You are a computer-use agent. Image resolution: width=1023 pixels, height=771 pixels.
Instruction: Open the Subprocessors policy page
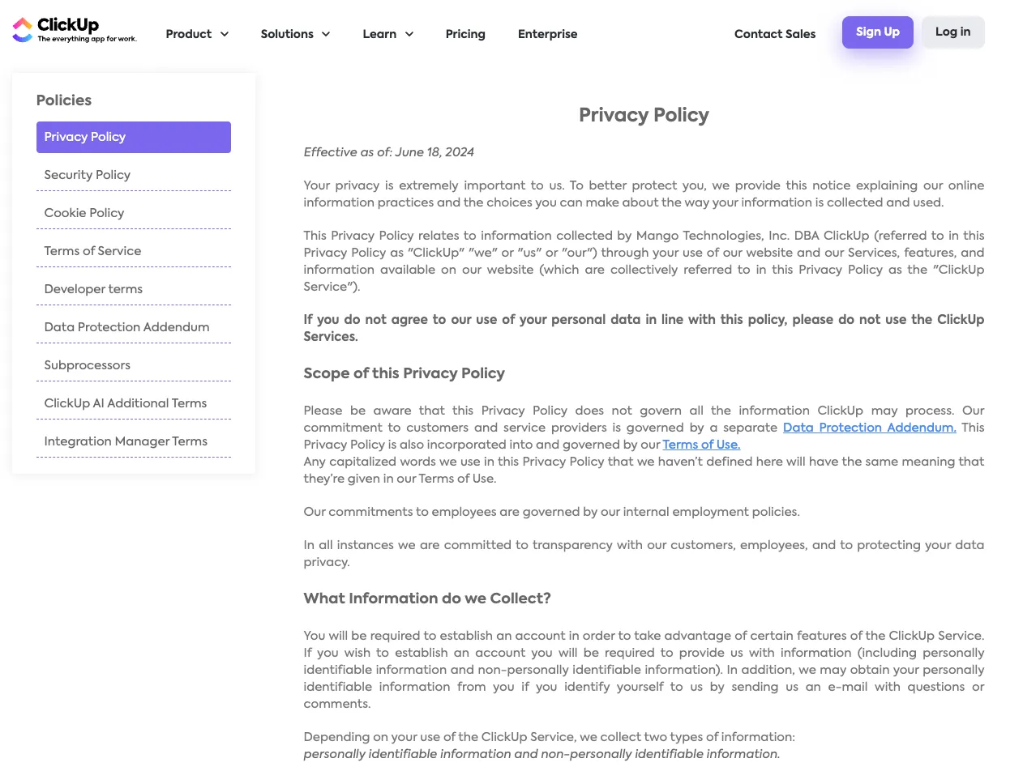tap(134, 365)
